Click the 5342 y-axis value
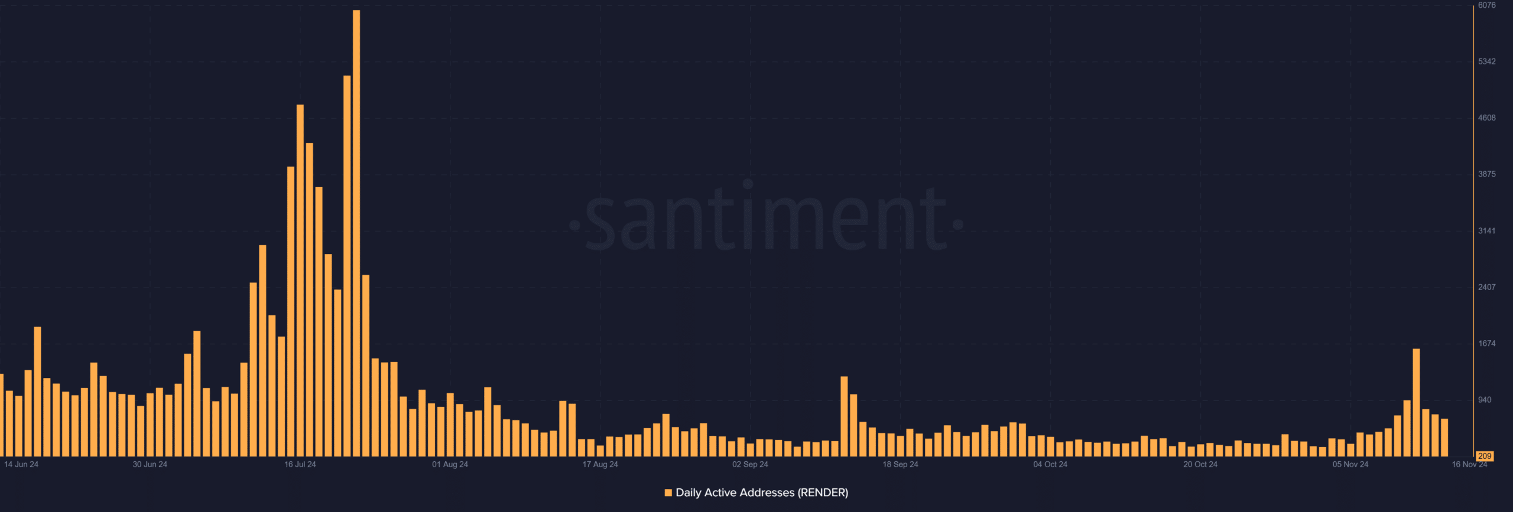Viewport: 1513px width, 512px height. click(1487, 61)
